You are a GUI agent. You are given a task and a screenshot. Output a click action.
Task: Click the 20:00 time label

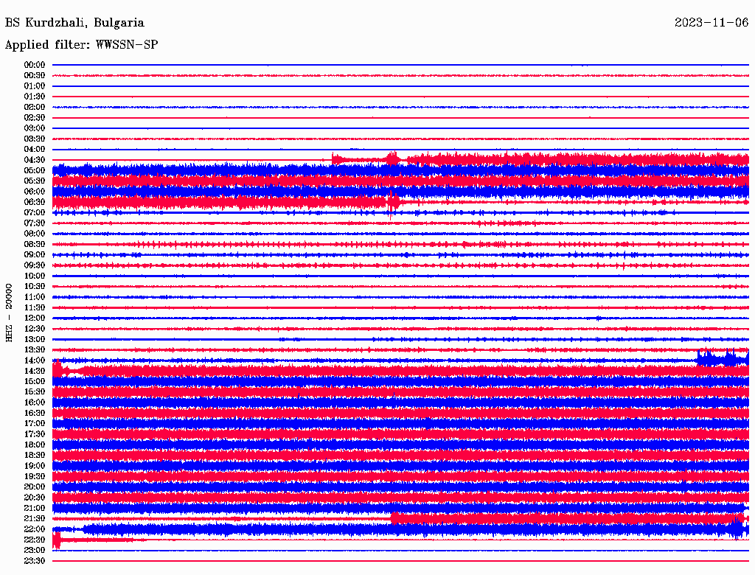(35, 487)
